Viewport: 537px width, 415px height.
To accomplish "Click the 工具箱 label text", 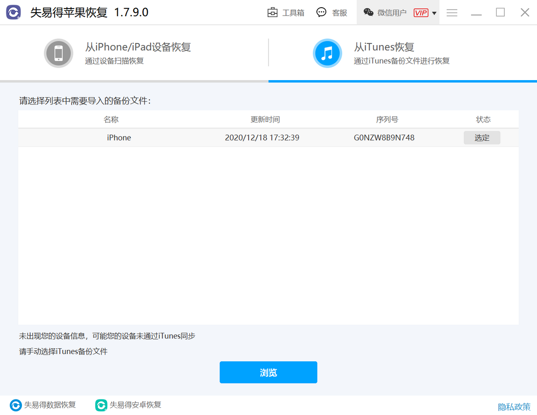I will [x=293, y=13].
